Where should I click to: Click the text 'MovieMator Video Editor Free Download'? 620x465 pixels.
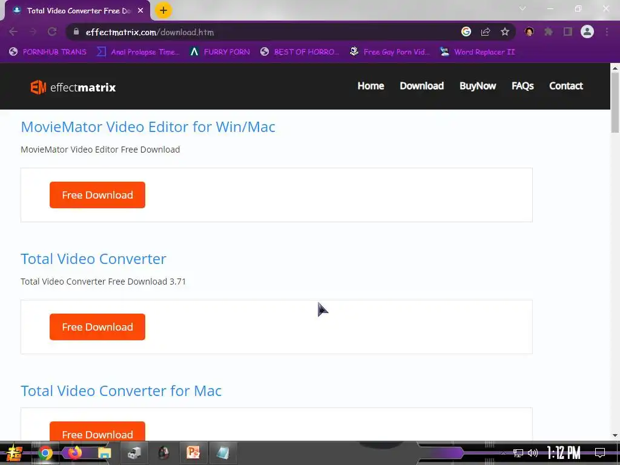point(100,150)
